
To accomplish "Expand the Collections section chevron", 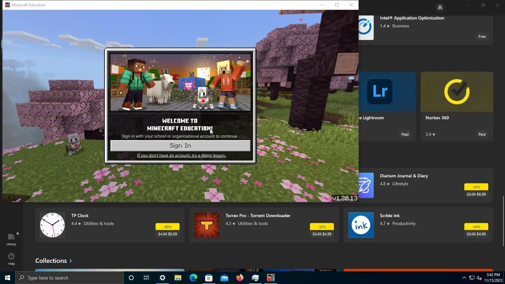I will click(x=71, y=261).
